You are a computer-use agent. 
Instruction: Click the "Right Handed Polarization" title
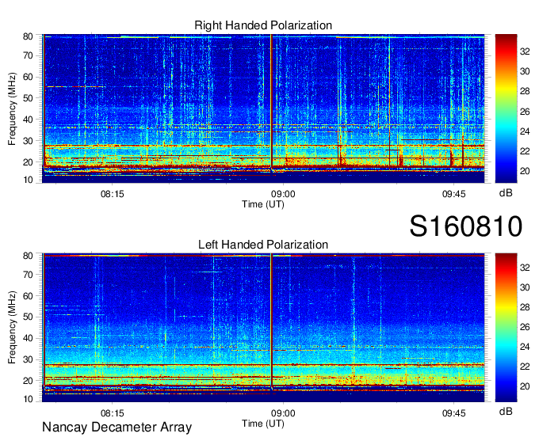click(x=263, y=25)
